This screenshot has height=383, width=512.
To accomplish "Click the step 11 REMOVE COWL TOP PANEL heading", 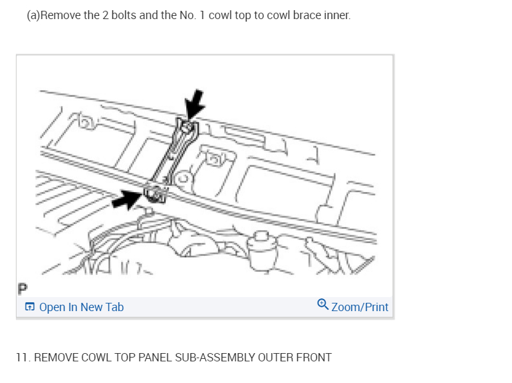I will pos(174,357).
